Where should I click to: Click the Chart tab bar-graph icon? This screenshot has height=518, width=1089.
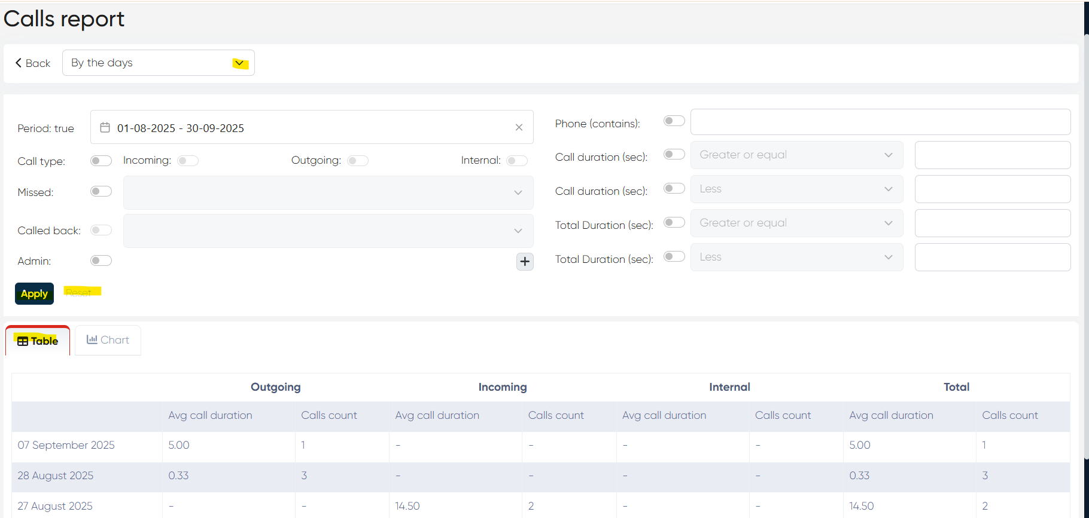coord(92,339)
